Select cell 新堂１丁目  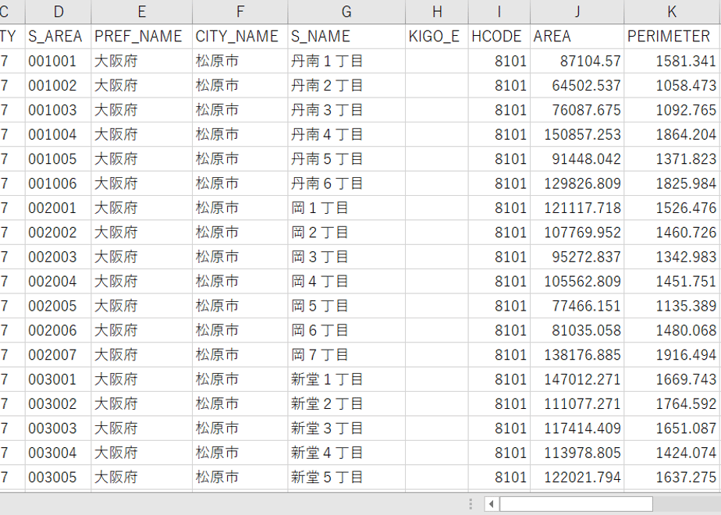tap(346, 379)
